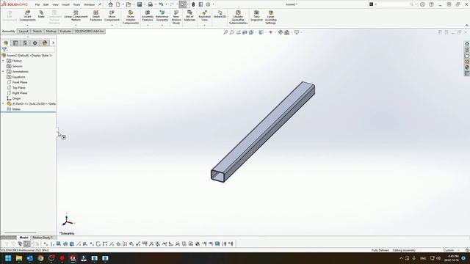The image size is (470, 264).
Task: Click the Zoom to Area icon
Action: 232,32
